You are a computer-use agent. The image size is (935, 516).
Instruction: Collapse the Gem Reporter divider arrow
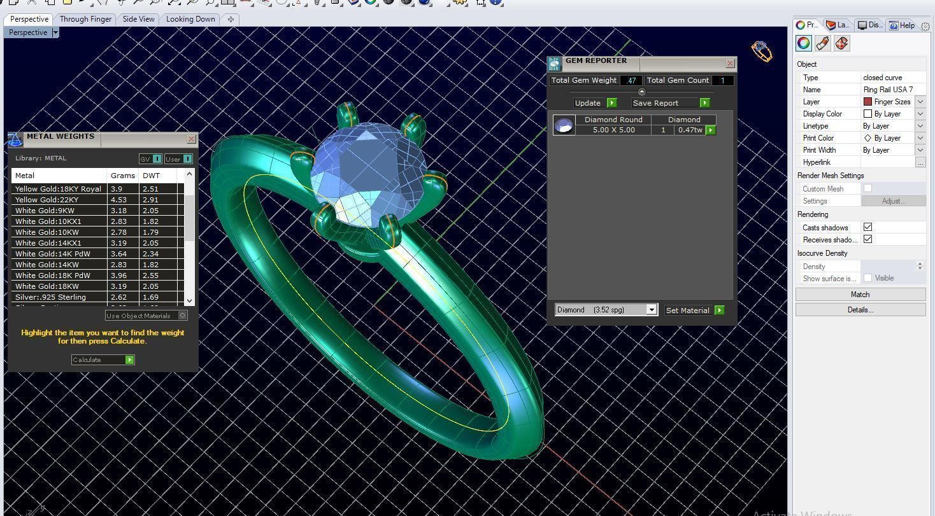coord(641,92)
